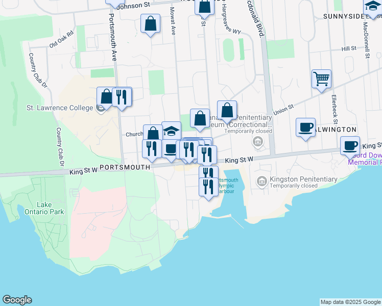Select the Johnson St road label
The image size is (382, 306).
[133, 6]
